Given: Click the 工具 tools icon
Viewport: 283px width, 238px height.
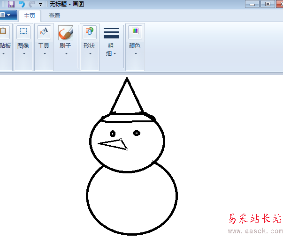Looking at the screenshot, I should 44,32.
